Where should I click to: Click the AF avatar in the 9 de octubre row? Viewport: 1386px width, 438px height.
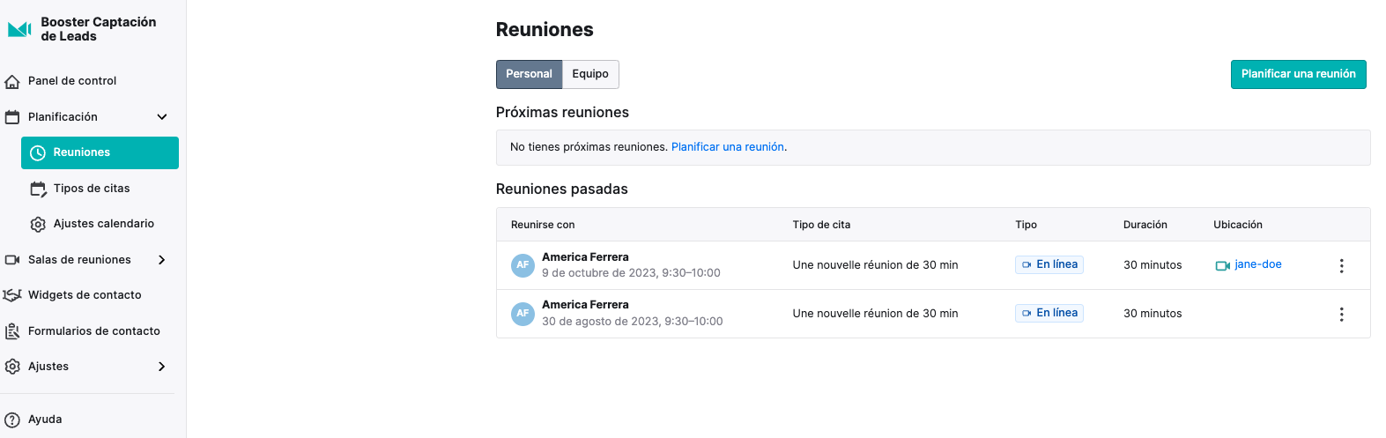(523, 265)
